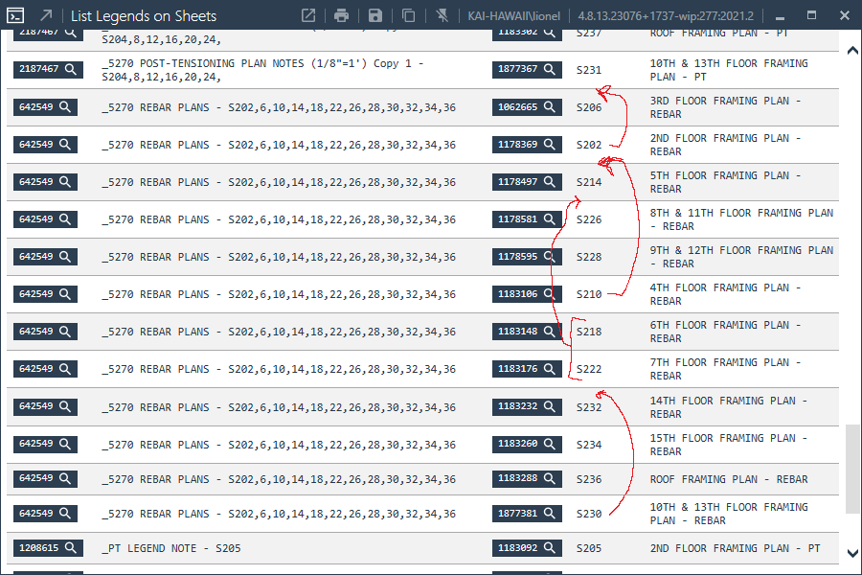Click the application logo in the title bar
The height and width of the screenshot is (575, 862).
coord(13,15)
